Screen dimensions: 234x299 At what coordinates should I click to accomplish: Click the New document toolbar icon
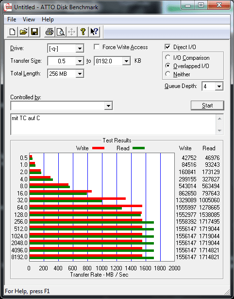click(12, 32)
